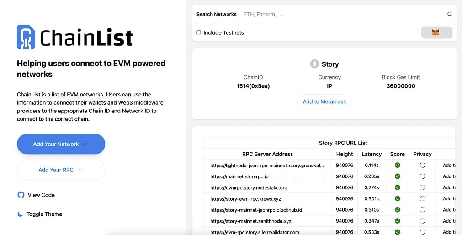Select the https://story-mainnet-jsonrpc.blockhub.id URL
This screenshot has height=235, width=462.
point(256,210)
